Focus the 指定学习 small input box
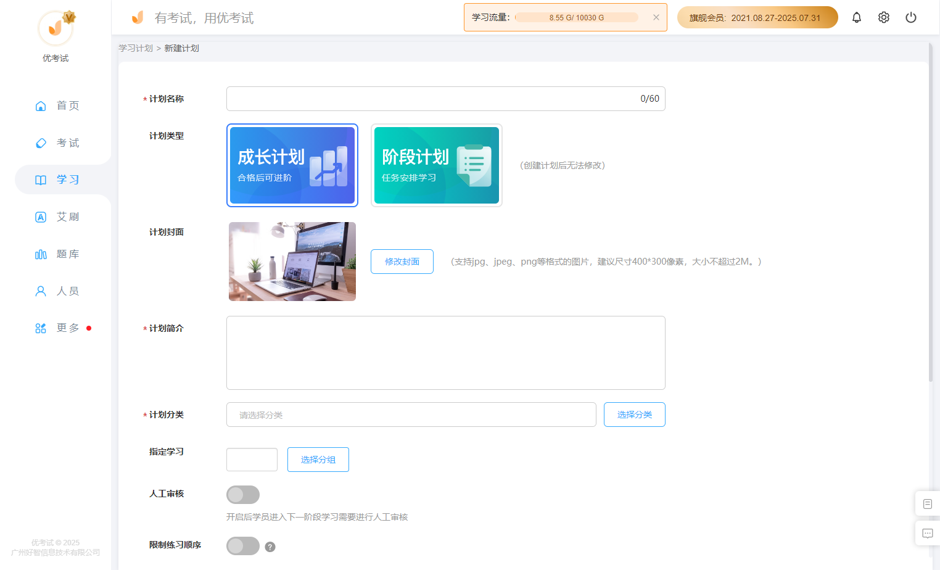 click(x=252, y=460)
